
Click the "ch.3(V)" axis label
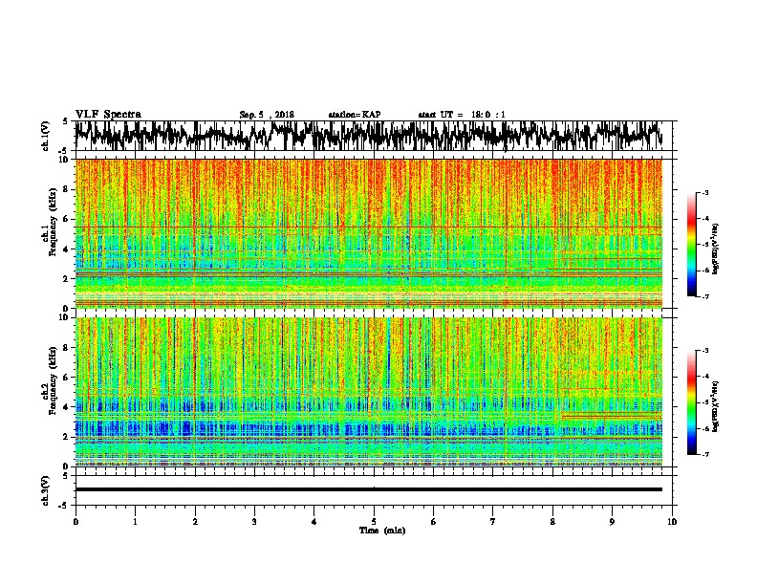point(46,490)
